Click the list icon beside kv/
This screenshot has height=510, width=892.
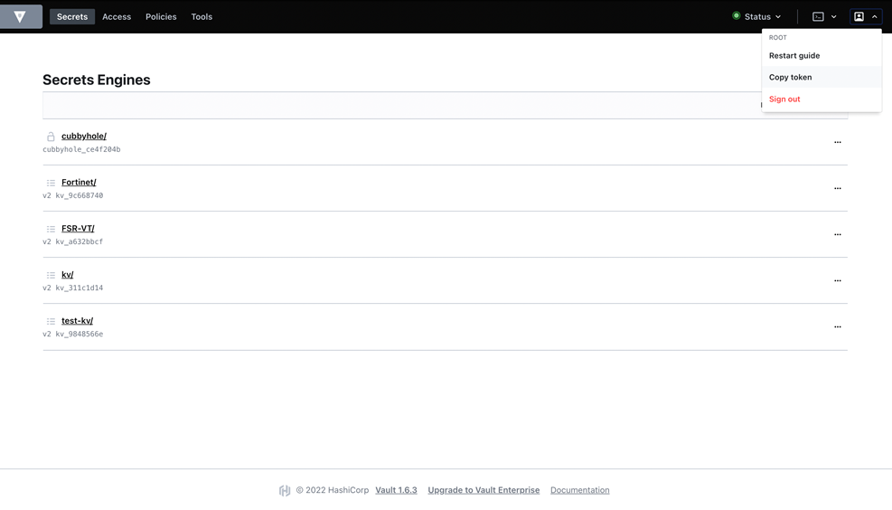[x=51, y=275]
